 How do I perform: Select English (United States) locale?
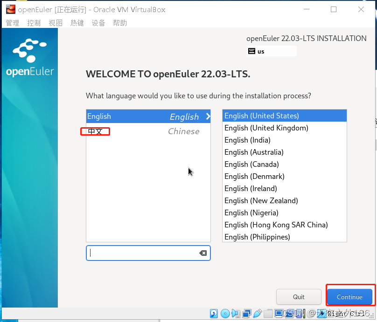[x=285, y=116]
